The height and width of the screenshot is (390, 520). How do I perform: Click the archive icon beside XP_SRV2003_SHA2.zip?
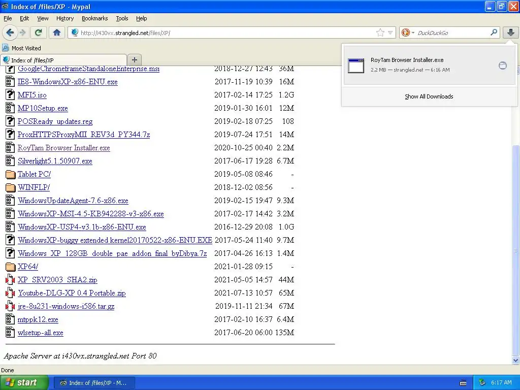10,280
